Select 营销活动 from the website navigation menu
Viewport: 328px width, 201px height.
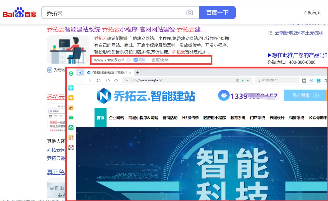[x=170, y=118]
